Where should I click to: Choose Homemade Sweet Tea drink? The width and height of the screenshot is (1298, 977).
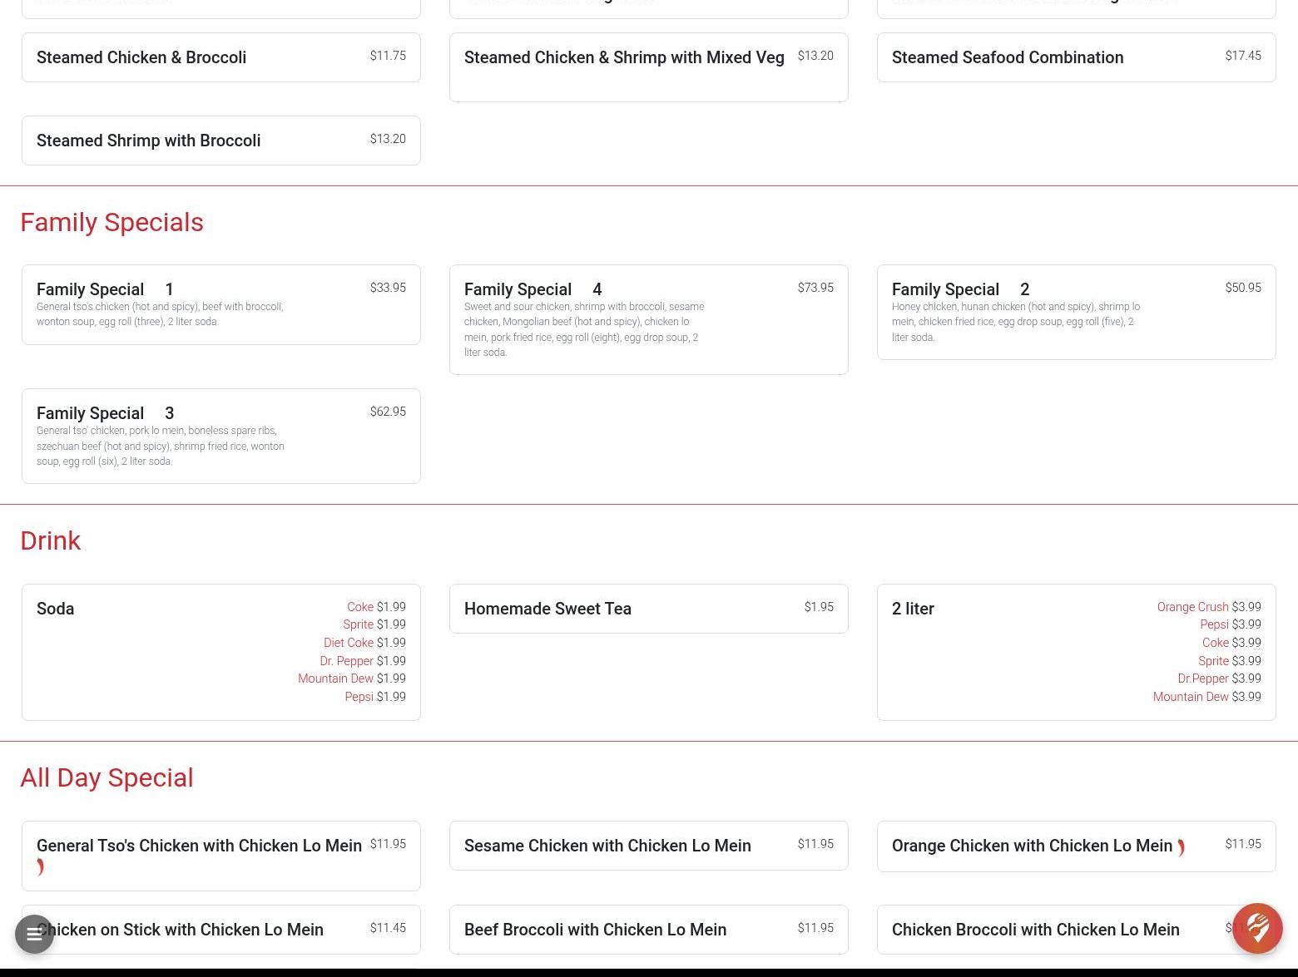click(649, 609)
